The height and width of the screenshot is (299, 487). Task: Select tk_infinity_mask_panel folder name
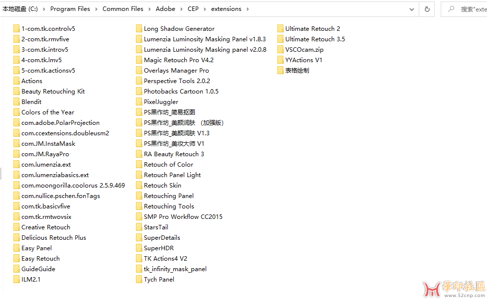click(x=175, y=269)
